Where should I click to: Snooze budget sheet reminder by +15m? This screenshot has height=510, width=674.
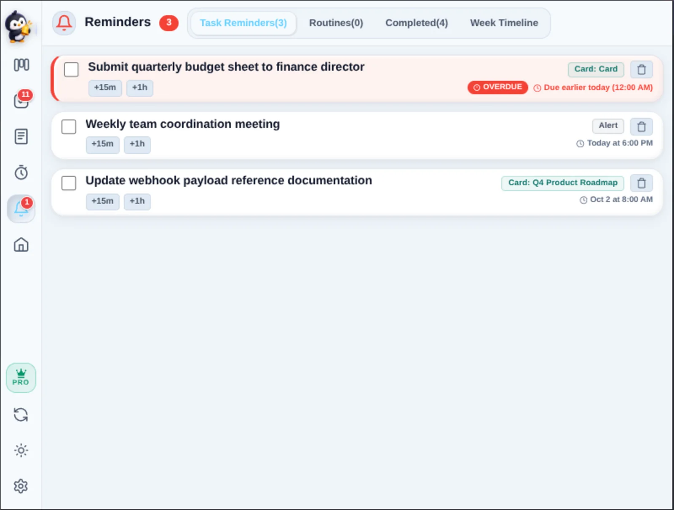point(105,88)
